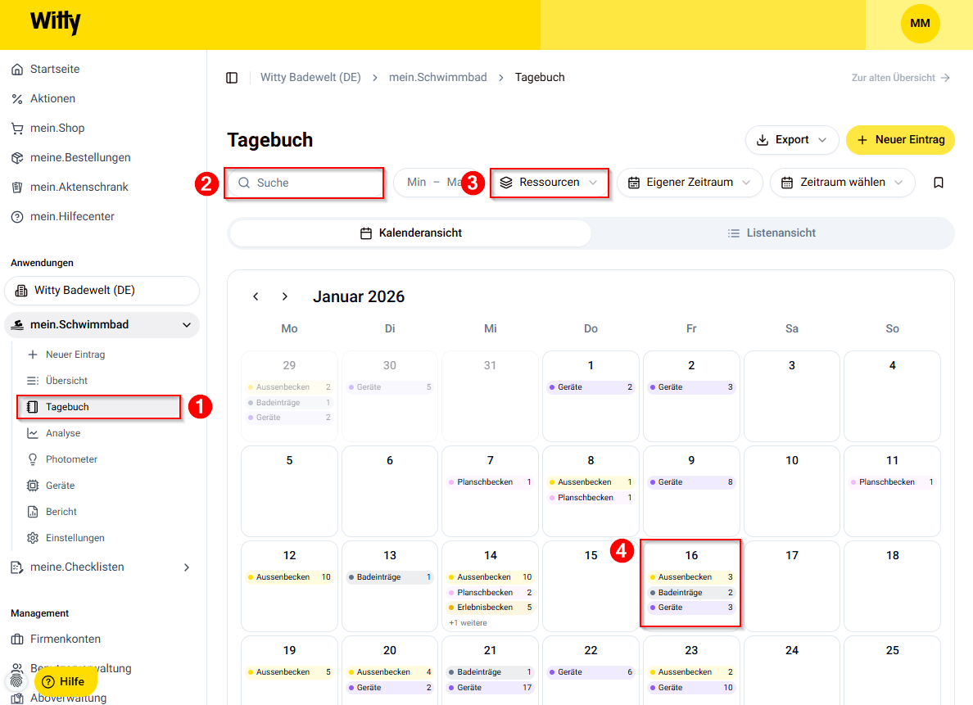The image size is (973, 705).
Task: Click the Aktionen percent icon
Action: [x=17, y=99]
